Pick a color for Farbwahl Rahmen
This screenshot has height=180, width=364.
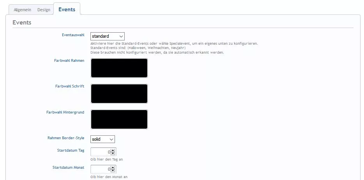tap(119, 68)
